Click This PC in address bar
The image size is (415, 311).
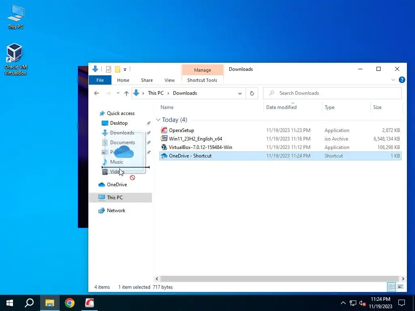[x=156, y=93]
